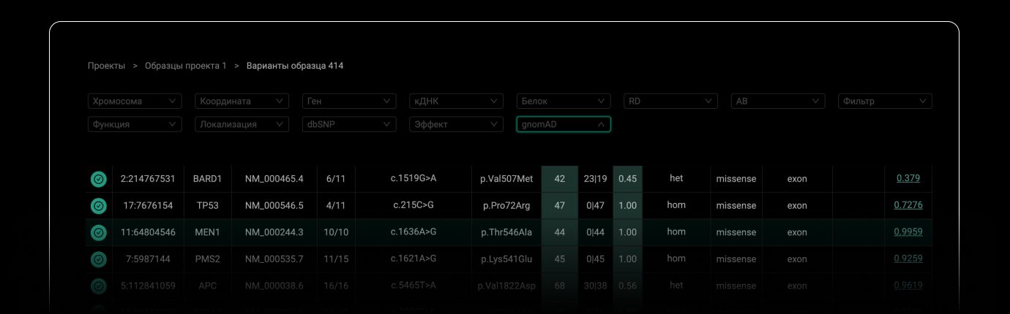The width and height of the screenshot is (1010, 314).
Task: Click allele balance value 0.45
Action: pyautogui.click(x=627, y=179)
